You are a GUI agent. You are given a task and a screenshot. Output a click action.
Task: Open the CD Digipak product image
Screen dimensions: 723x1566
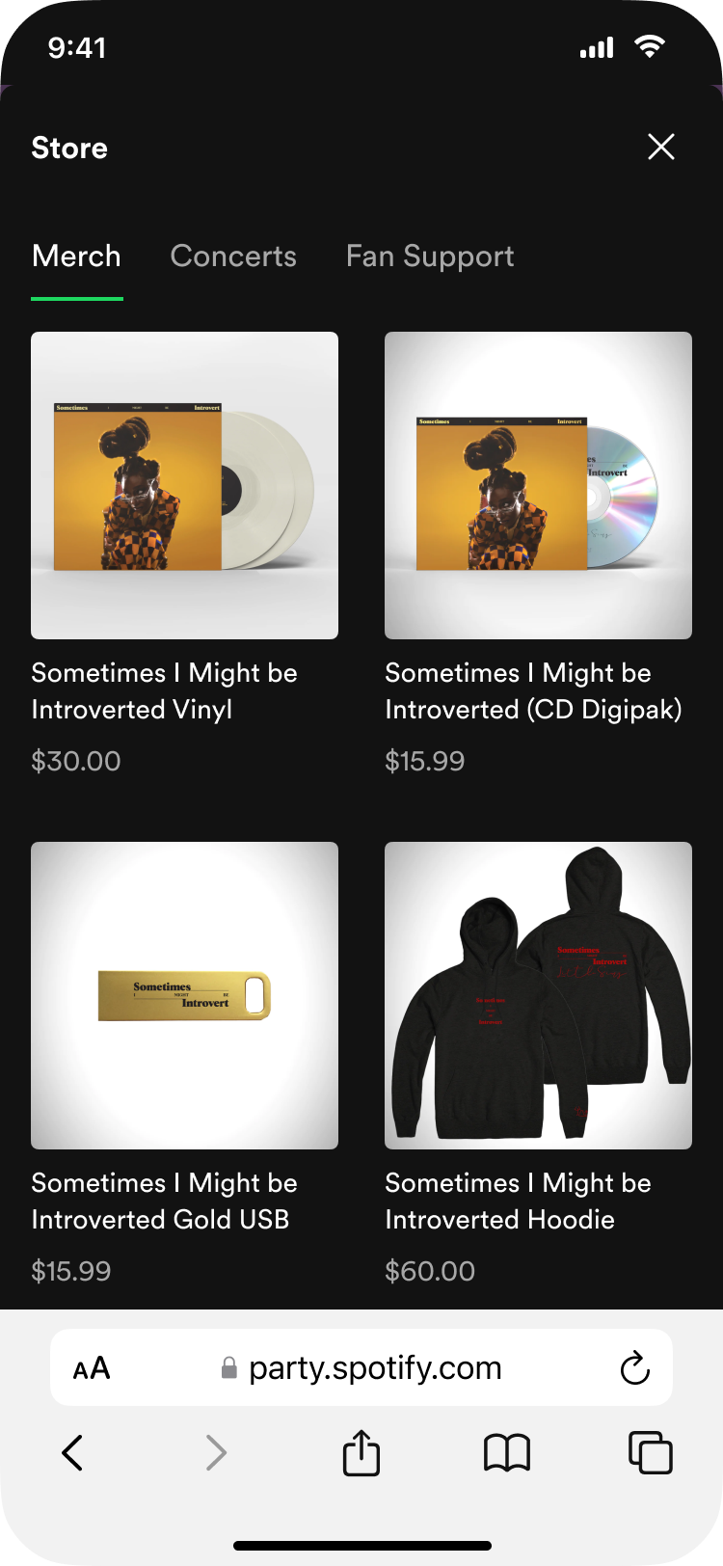pos(538,485)
